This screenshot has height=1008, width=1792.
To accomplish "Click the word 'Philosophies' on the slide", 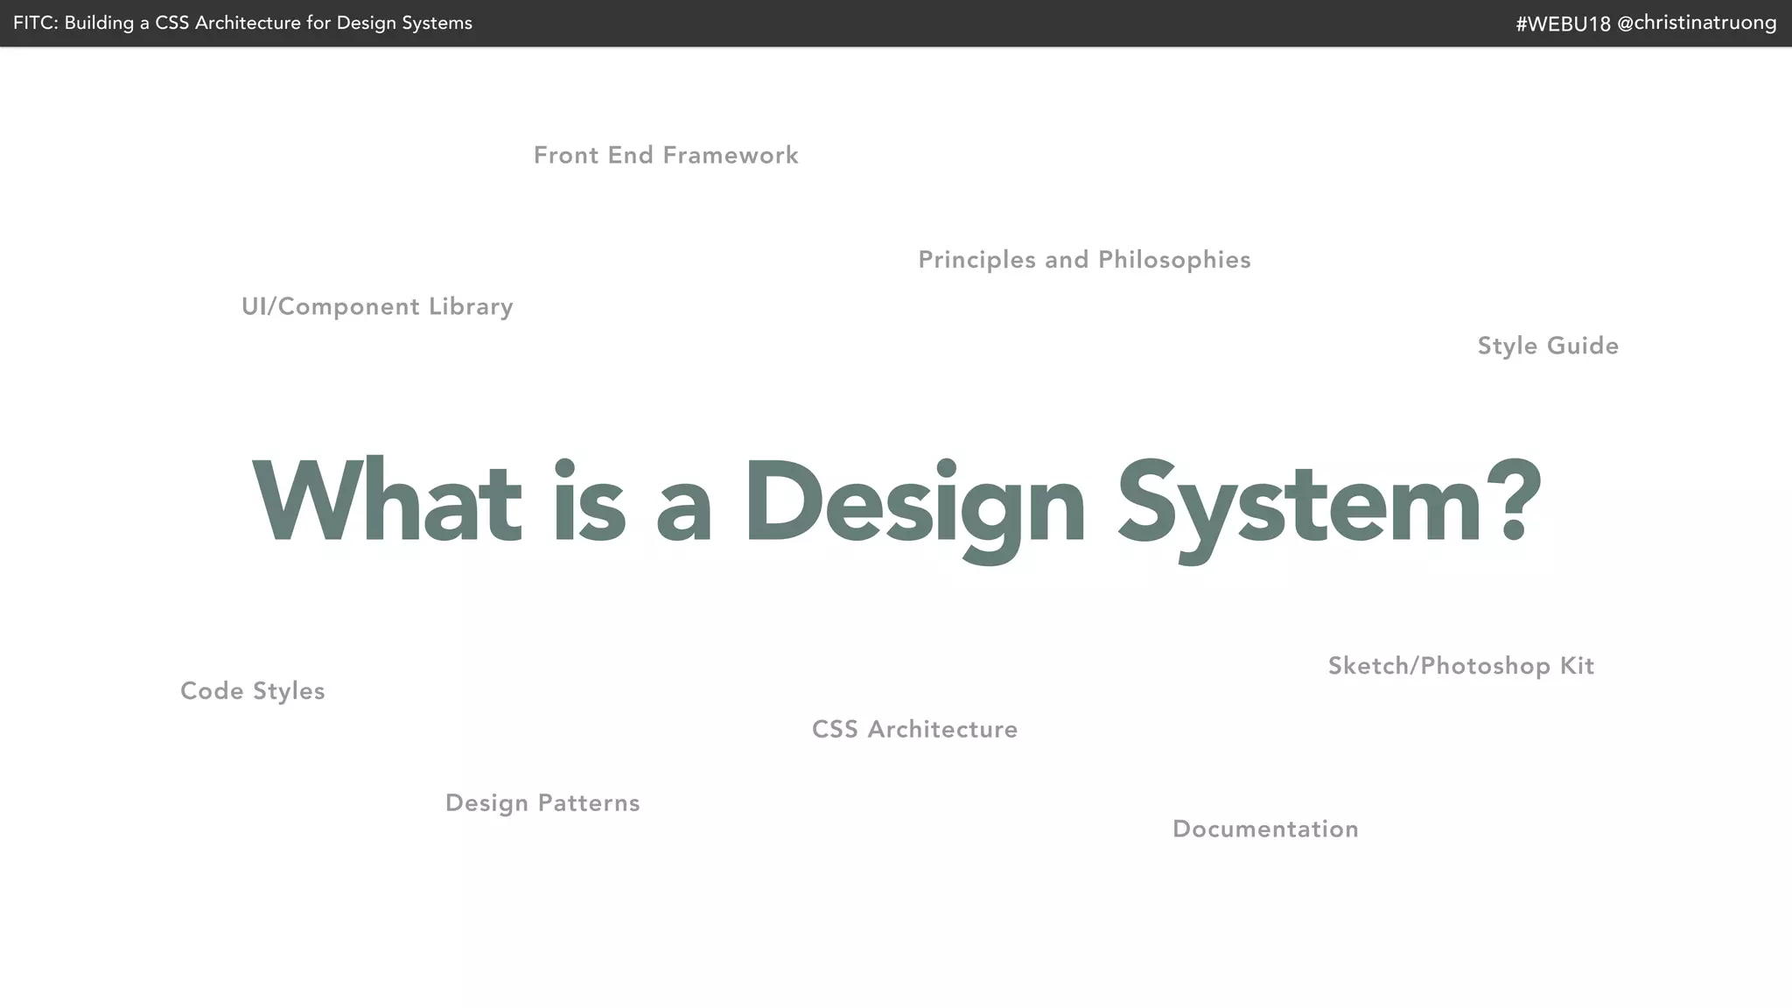I will [1174, 260].
